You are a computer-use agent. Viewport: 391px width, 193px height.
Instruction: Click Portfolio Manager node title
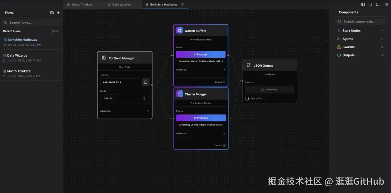tap(121, 58)
